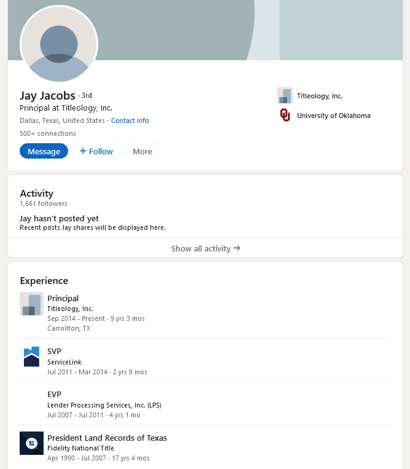This screenshot has height=469, width=410.
Task: Click Fidelity National Title company name
Action: click(80, 448)
